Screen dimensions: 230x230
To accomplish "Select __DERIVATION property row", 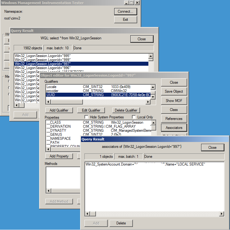I will pos(99,126).
